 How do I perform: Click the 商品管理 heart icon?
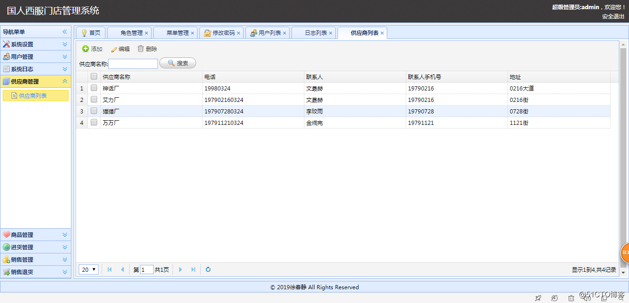6,235
